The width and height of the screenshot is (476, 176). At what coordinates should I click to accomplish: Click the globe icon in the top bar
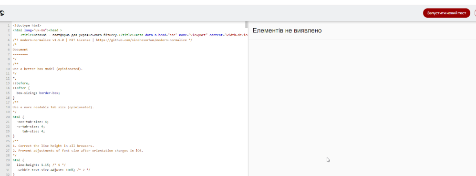click(2, 13)
